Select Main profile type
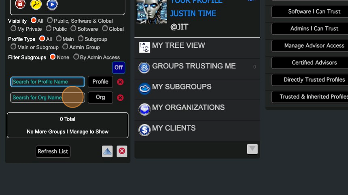 (59, 38)
